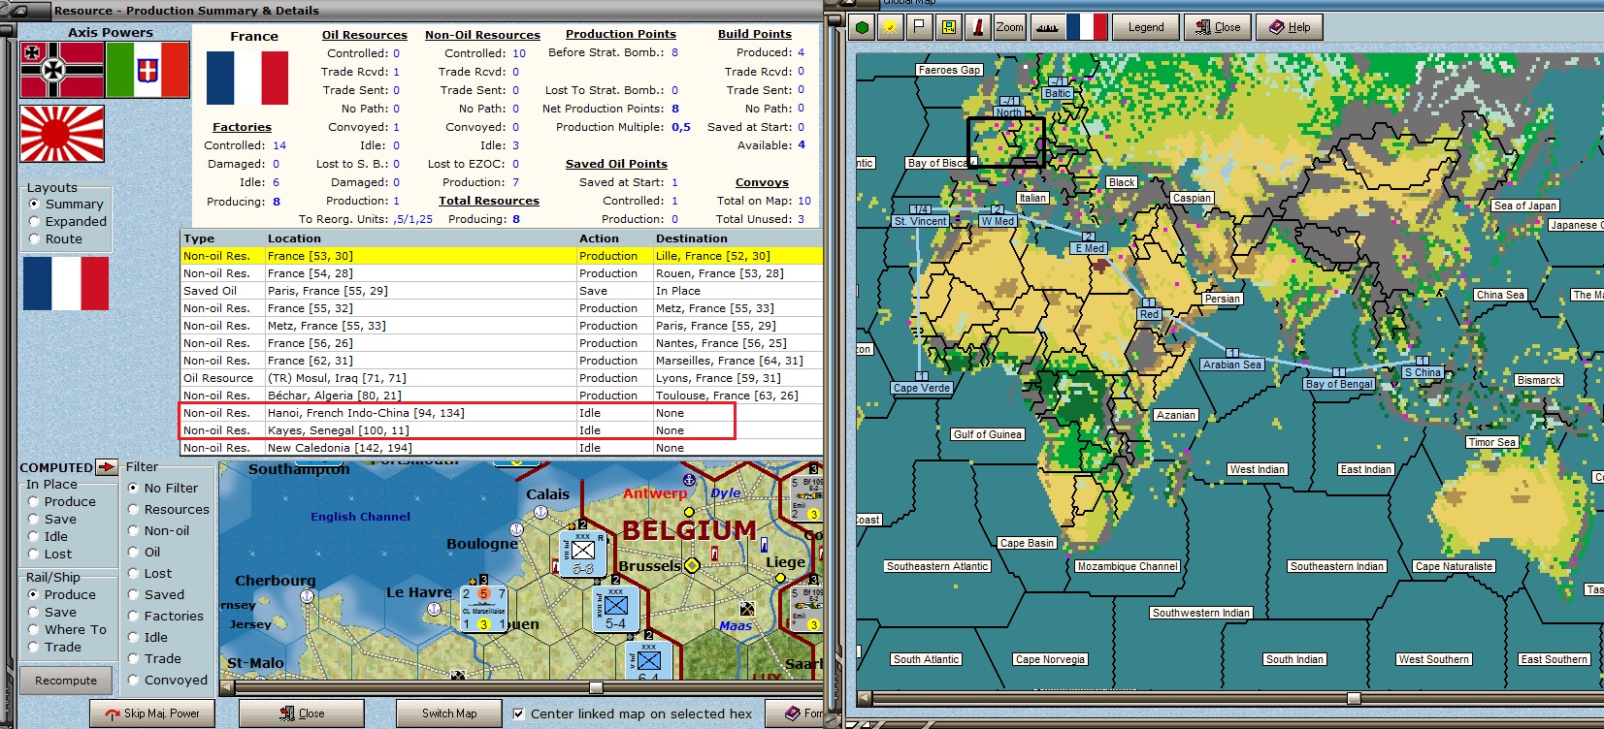Screen dimensions: 1604x729
Task: Select Lost under In Place
Action: point(33,555)
